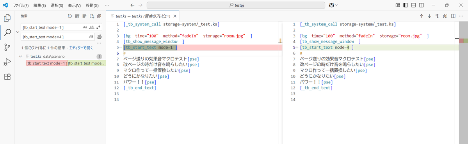The width and height of the screenshot is (468, 144).
Task: Toggle the primary sidebar visibility
Action: coord(405,5)
